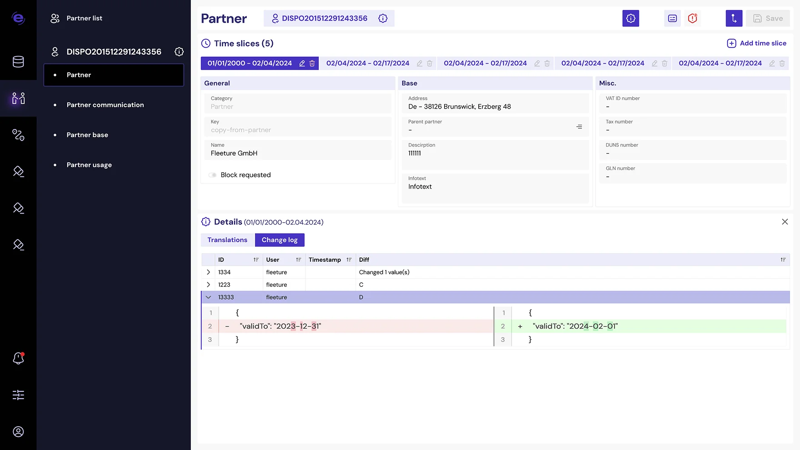Select the Partner item in the sidebar

(x=114, y=75)
